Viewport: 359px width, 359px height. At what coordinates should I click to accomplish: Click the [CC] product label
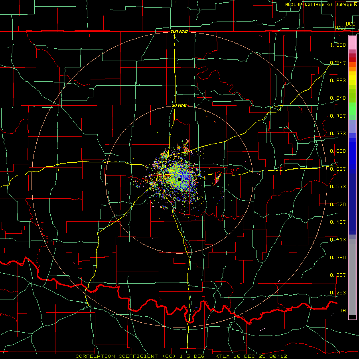tap(341, 28)
